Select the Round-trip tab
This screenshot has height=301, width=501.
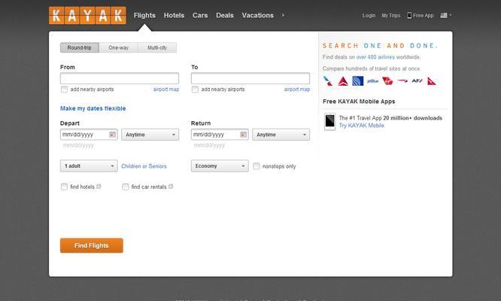pyautogui.click(x=80, y=47)
